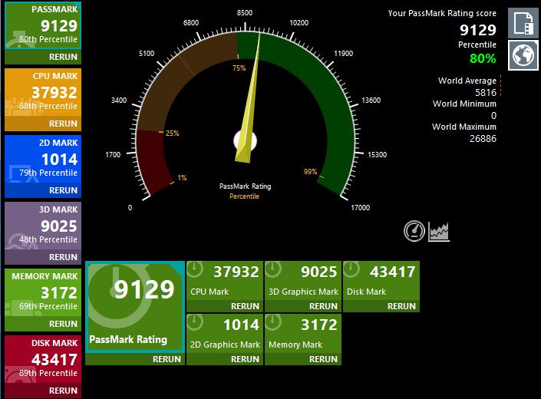This screenshot has height=399, width=541.
Task: Click the 'PassMark Rating' label under gauge
Action: coord(246,186)
